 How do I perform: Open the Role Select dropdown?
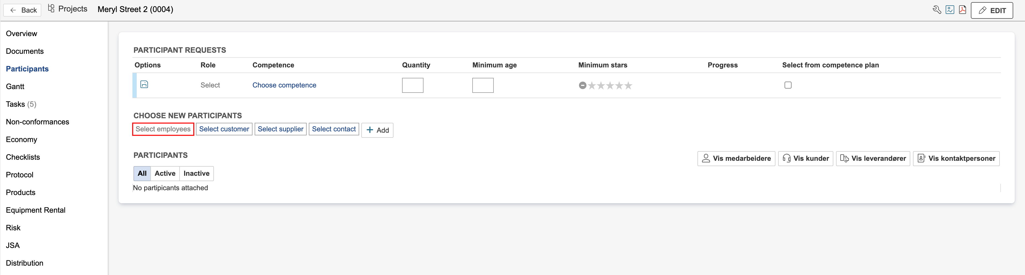[x=210, y=85]
